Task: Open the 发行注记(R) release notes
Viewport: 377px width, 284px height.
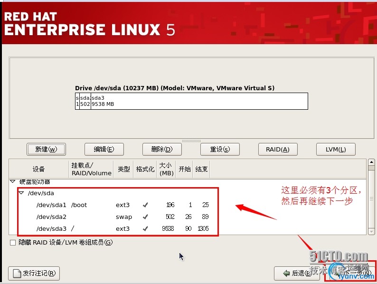Action: 34,274
